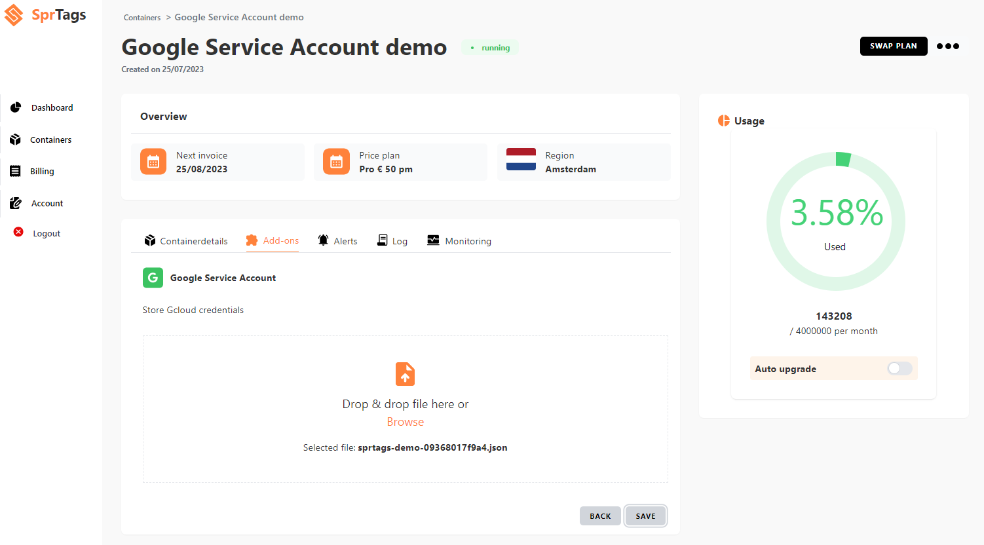The height and width of the screenshot is (545, 984).
Task: Open the Log tab
Action: (x=392, y=241)
